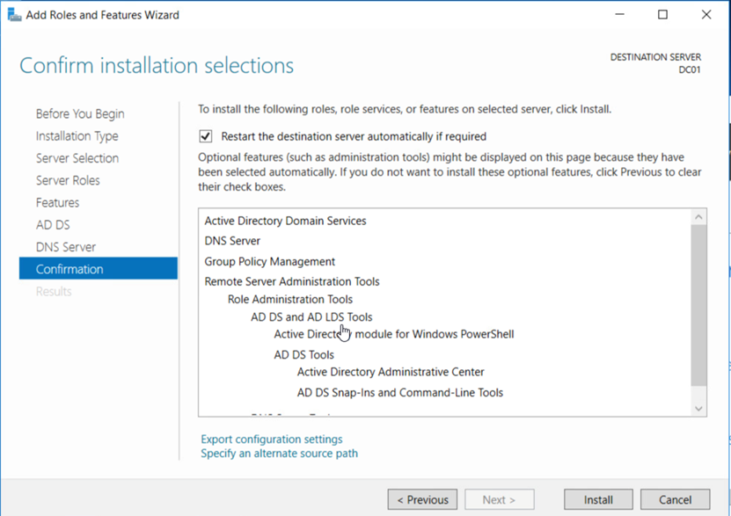731x516 pixels.
Task: Click the wizard icon in the title bar
Action: pyautogui.click(x=14, y=15)
